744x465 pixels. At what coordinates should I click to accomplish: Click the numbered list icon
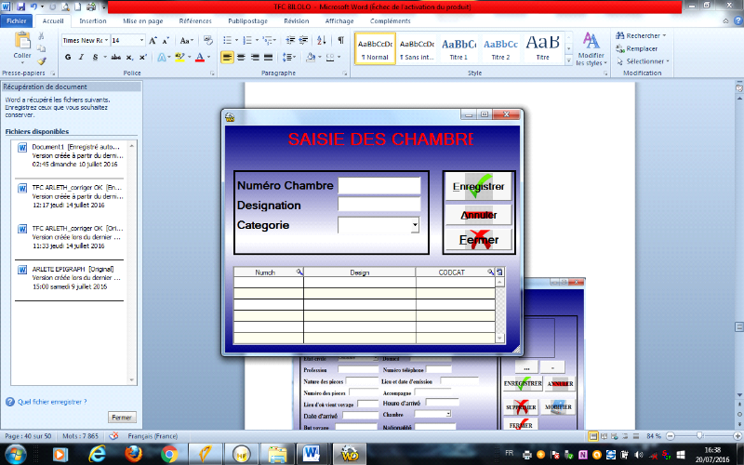(x=247, y=41)
